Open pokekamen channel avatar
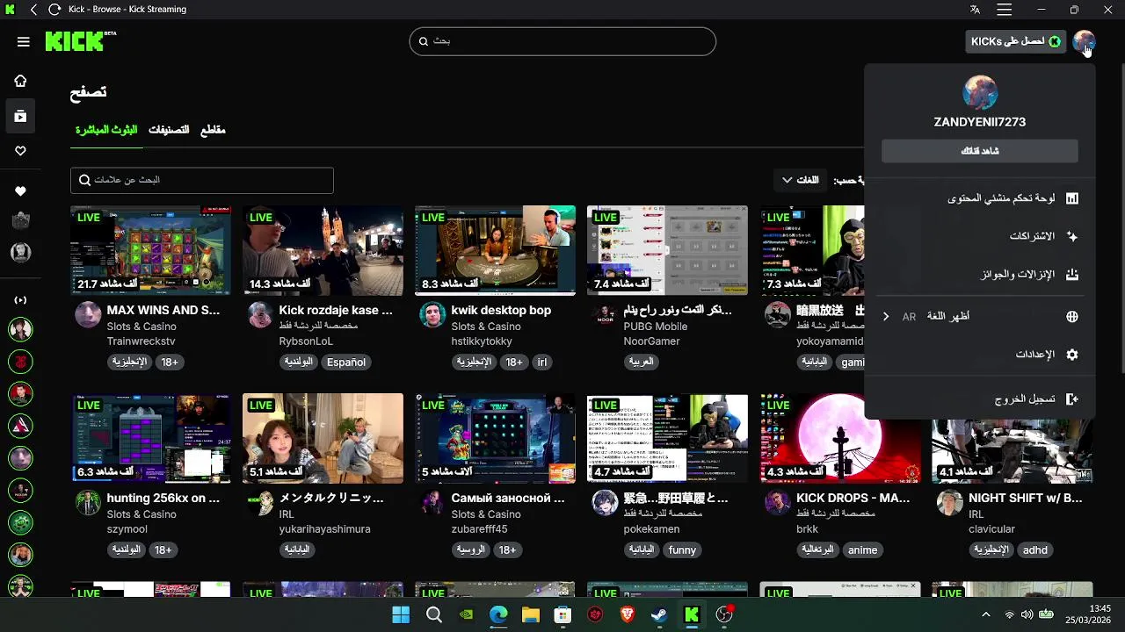 pos(605,502)
